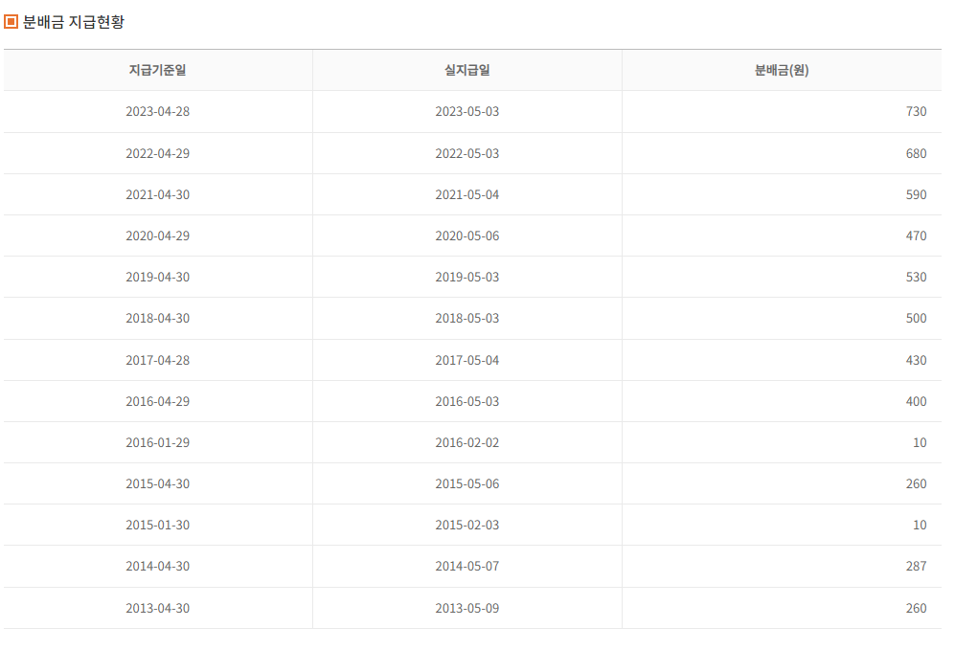Click the orange square icon beside 분배금 지급현황
The width and height of the screenshot is (955, 650).
(x=11, y=22)
